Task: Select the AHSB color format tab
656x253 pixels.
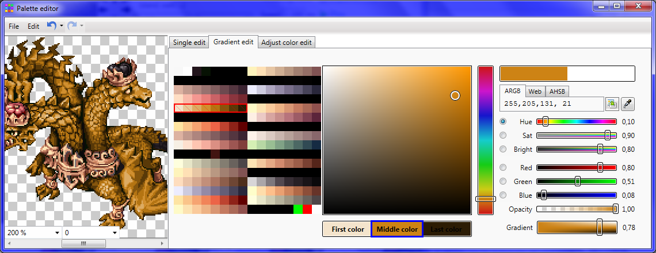Action: [557, 91]
